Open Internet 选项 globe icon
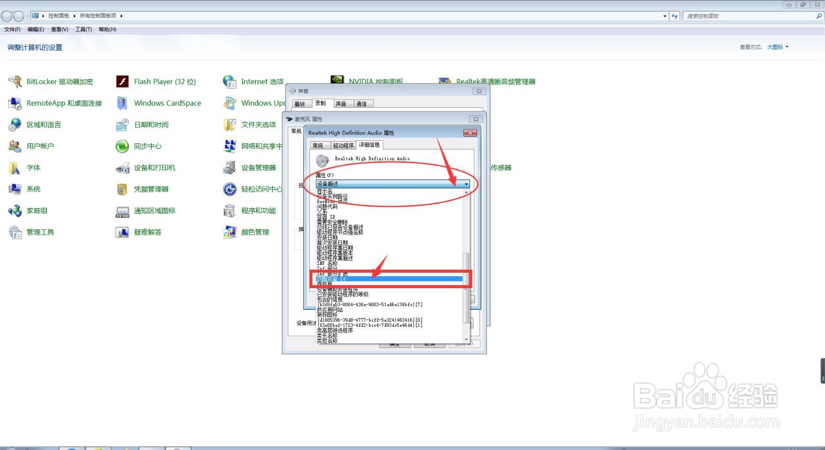Screen dimensions: 825x450 [x=229, y=81]
